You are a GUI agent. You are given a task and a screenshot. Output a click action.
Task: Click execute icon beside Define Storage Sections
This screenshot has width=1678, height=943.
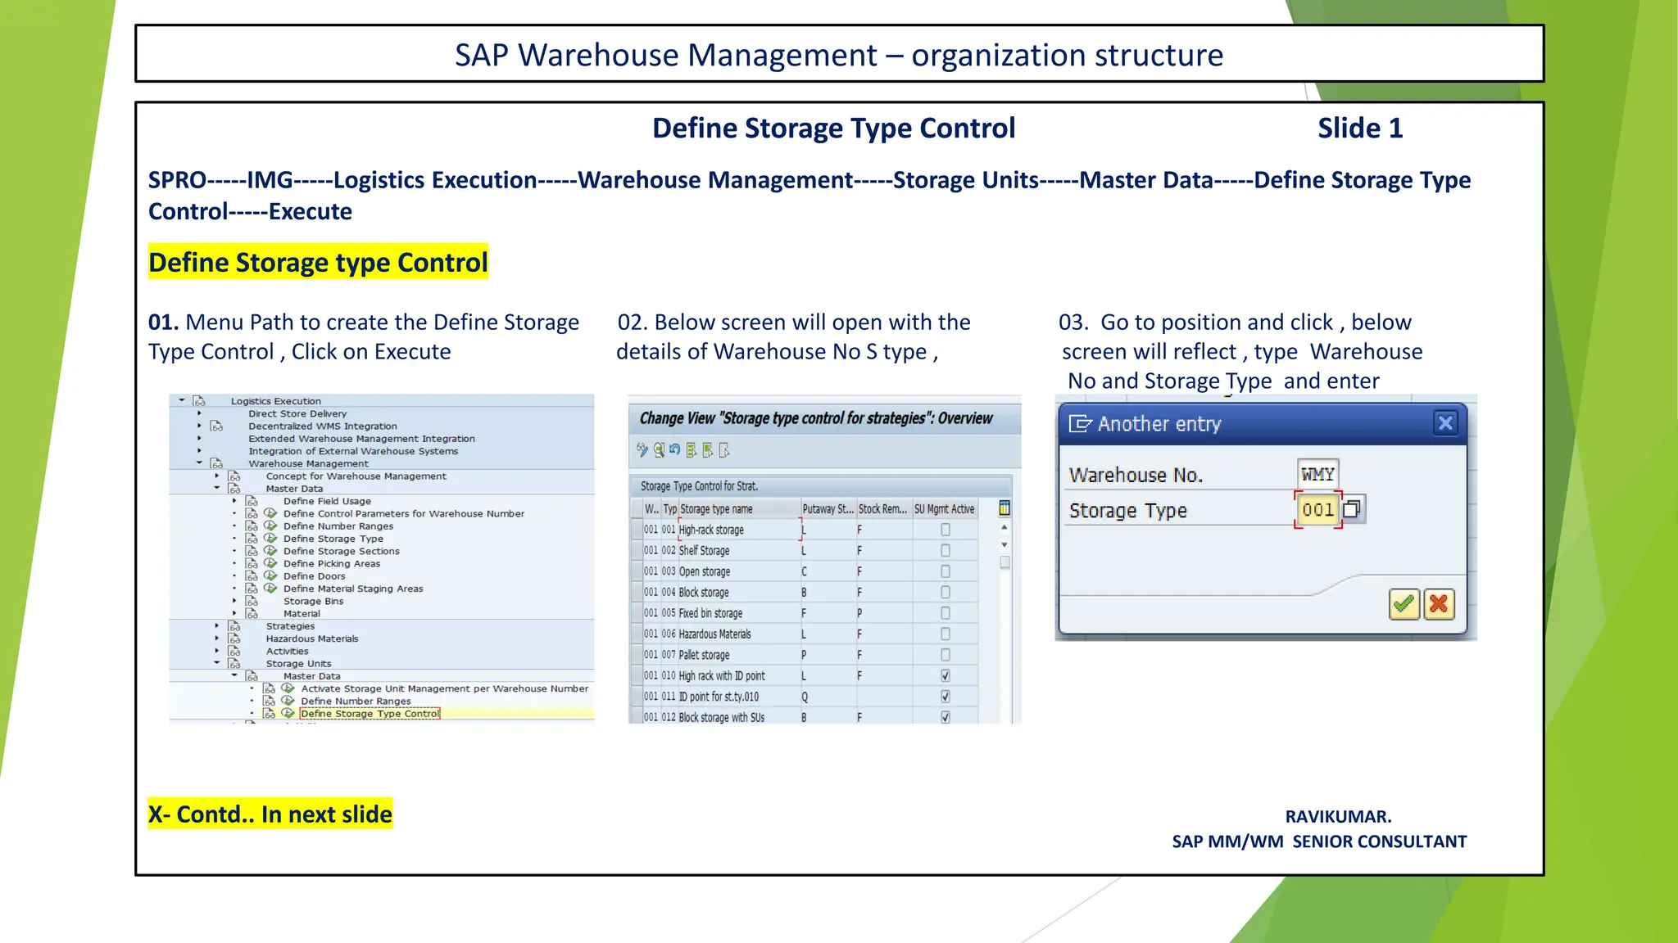click(x=270, y=551)
